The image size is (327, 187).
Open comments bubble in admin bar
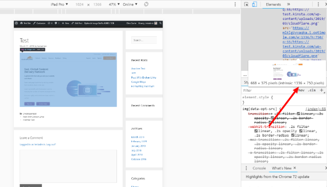tap(57, 23)
